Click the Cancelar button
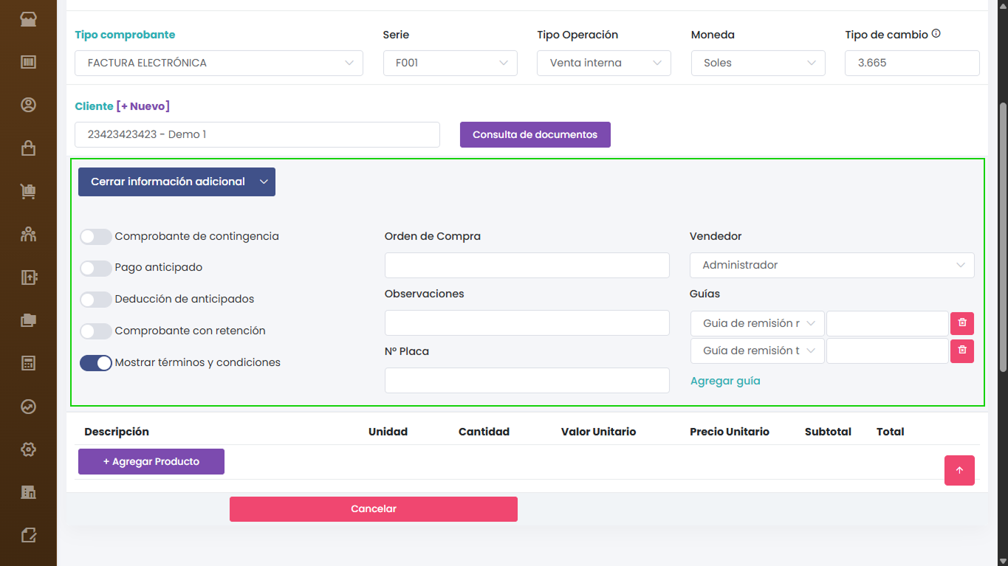Viewport: 1008px width, 566px height. pos(374,509)
